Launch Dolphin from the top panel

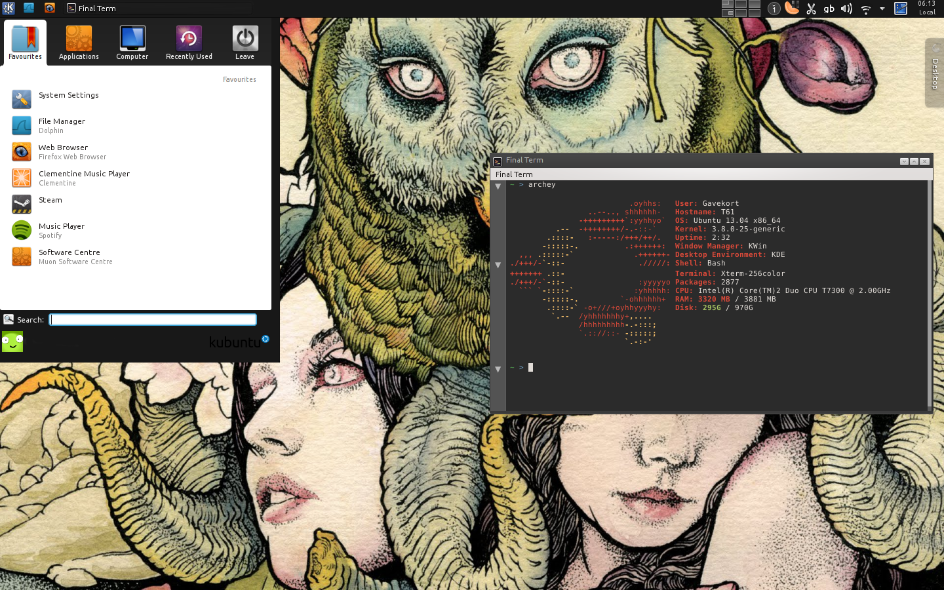coord(29,9)
